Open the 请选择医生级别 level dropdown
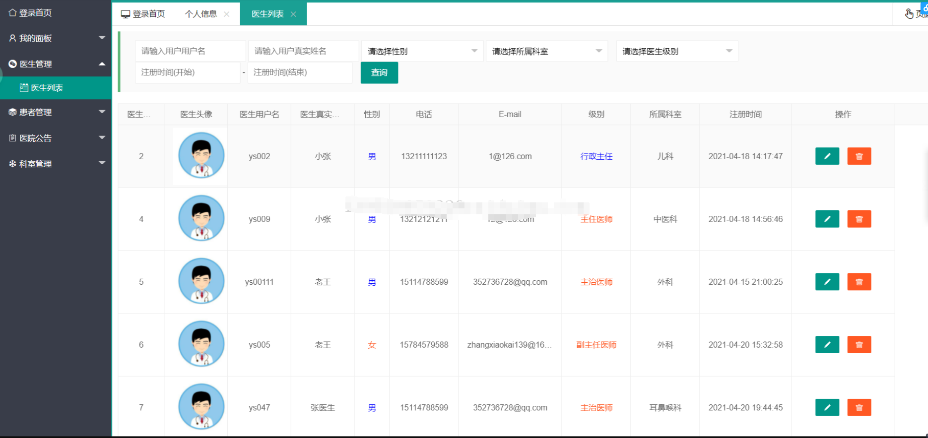Screen dimensions: 928x438 tap(677, 51)
